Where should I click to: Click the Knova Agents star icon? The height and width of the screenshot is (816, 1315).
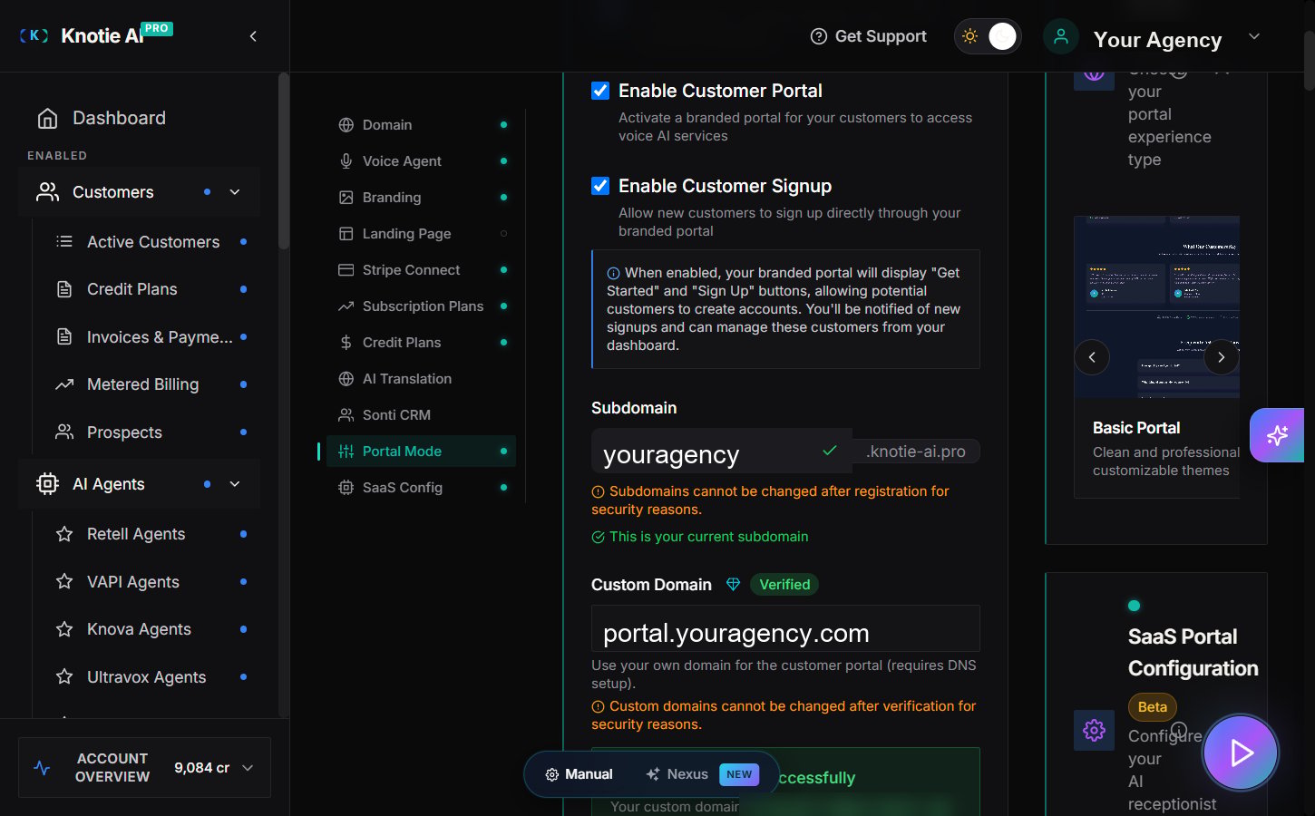click(64, 629)
